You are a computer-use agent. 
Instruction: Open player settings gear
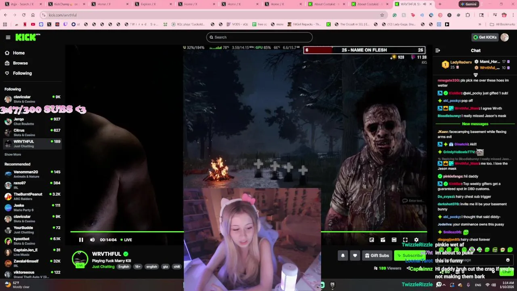(x=416, y=240)
